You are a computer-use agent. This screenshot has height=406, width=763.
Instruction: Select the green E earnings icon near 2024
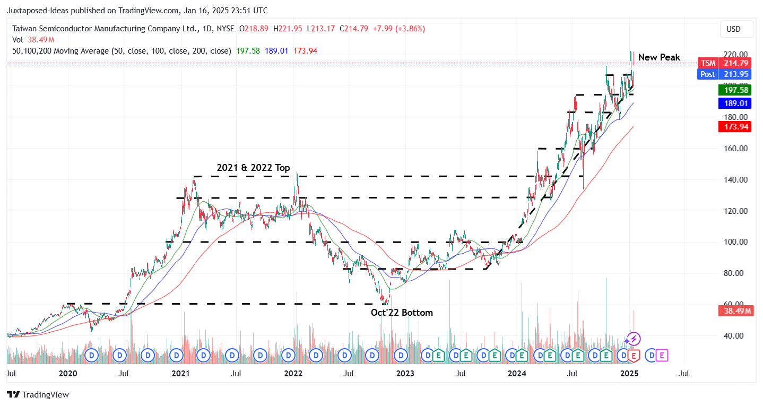(x=522, y=356)
